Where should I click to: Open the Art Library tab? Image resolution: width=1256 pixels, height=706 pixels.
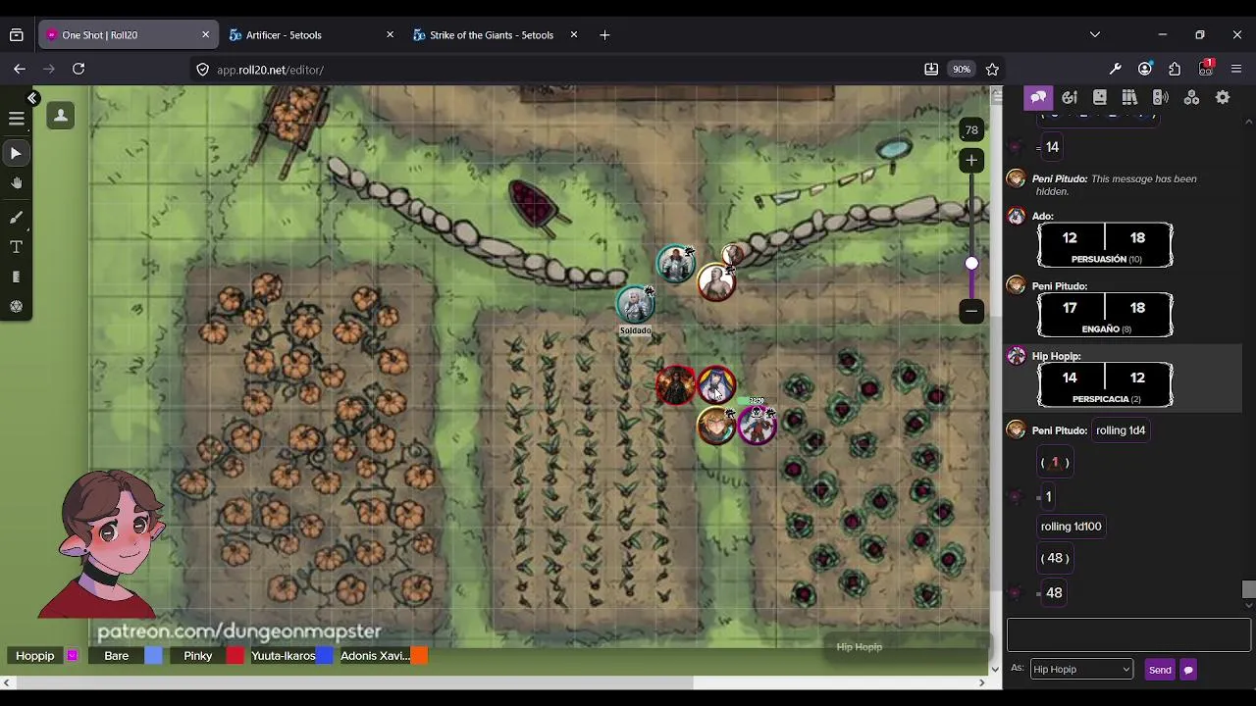1070,97
